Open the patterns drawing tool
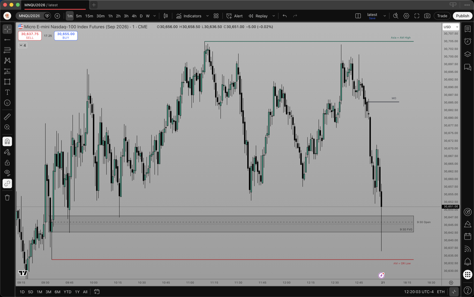 point(7,61)
